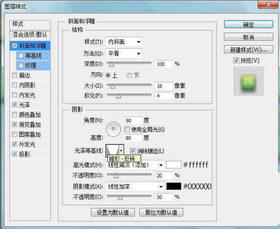Click the 取消 button

pos(248,37)
